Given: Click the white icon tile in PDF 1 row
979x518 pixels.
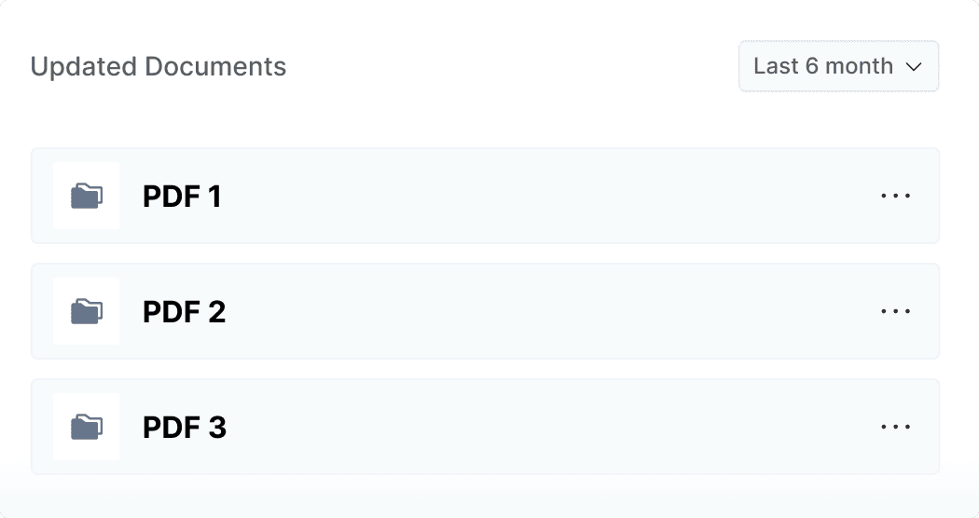Looking at the screenshot, I should pos(65,175).
